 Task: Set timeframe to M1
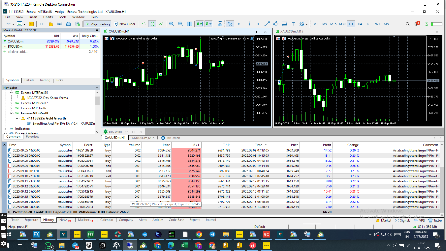[316, 24]
